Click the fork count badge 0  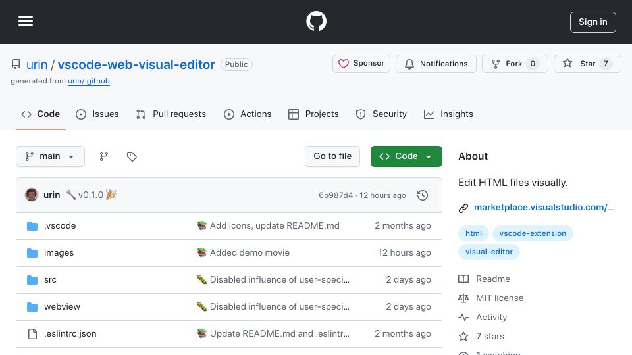(x=533, y=64)
